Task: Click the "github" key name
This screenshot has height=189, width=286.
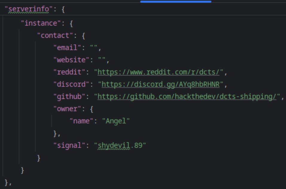Action: click(69, 97)
